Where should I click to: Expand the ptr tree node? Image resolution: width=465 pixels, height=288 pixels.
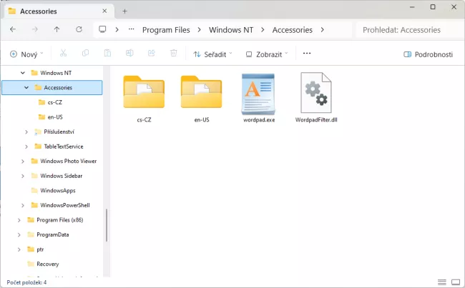tap(19, 249)
